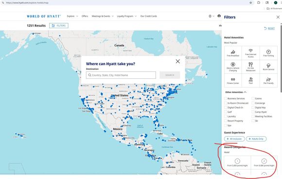The width and height of the screenshot is (282, 179).
Task: Open the Offers menu item
Action: (85, 16)
